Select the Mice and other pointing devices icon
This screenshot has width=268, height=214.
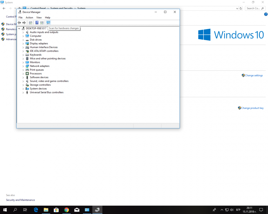(27, 59)
